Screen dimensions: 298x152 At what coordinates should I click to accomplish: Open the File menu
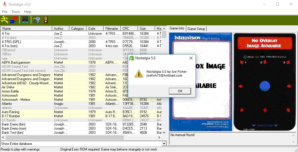5,12
